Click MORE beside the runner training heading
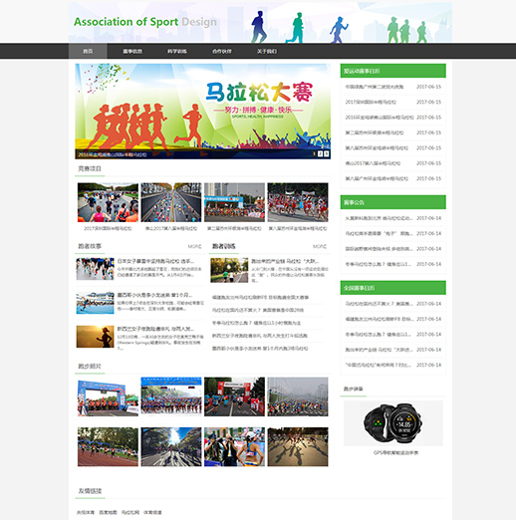This screenshot has height=520, width=516. 320,246
